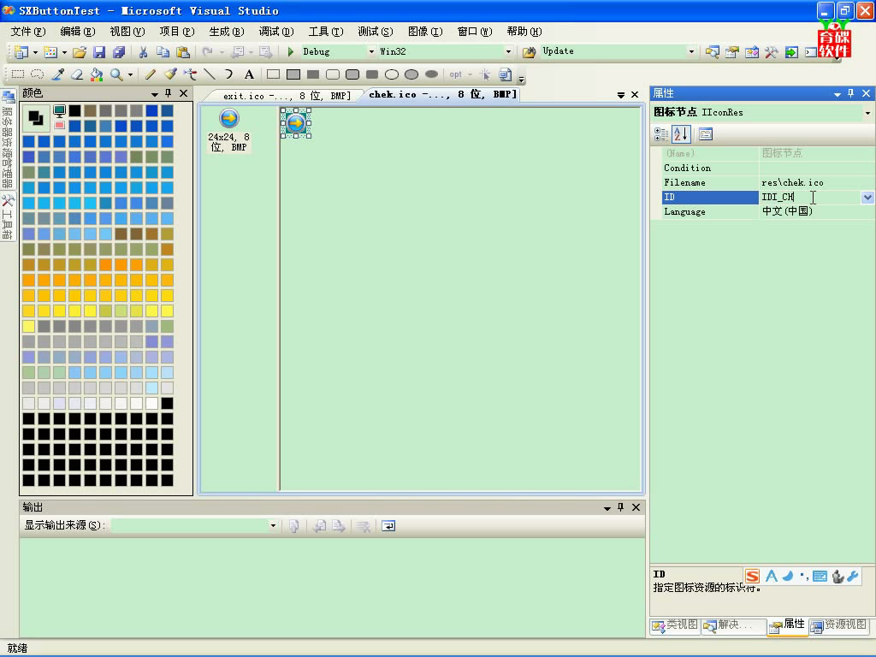Open Magnify tool zoom level dropdown arrow
The image size is (876, 657).
coord(130,74)
